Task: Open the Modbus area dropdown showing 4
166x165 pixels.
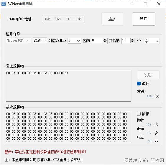Action: (x=74, y=41)
